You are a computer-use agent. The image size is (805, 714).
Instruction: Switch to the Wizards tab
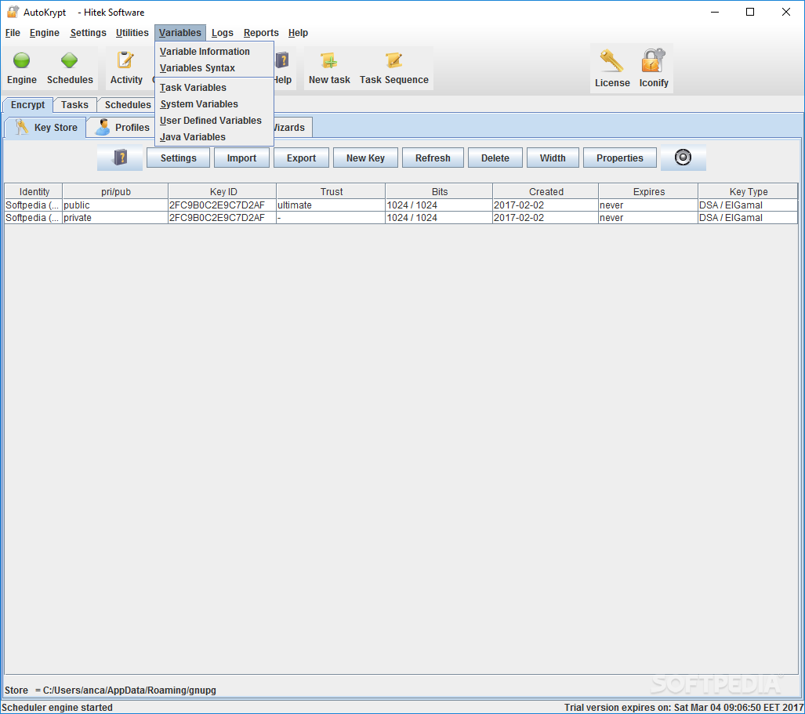[292, 127]
